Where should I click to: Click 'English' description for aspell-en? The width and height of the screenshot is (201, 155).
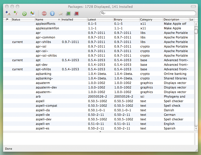tap(169, 124)
